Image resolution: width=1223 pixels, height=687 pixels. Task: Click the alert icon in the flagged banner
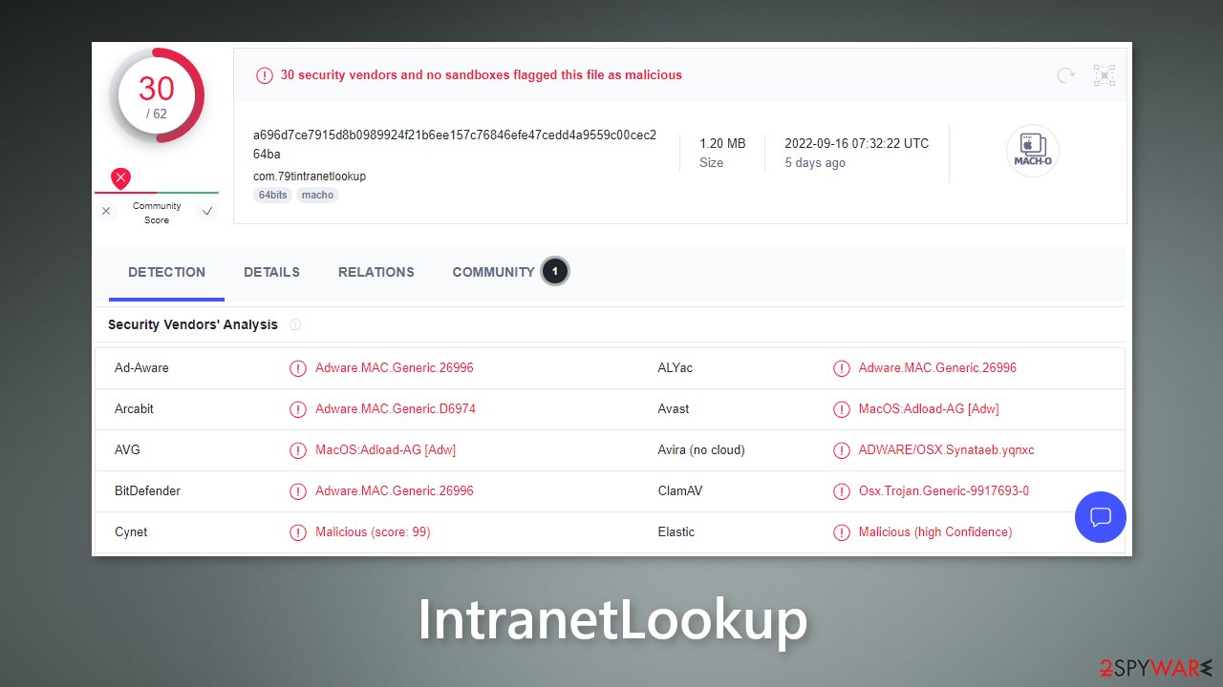(x=265, y=75)
